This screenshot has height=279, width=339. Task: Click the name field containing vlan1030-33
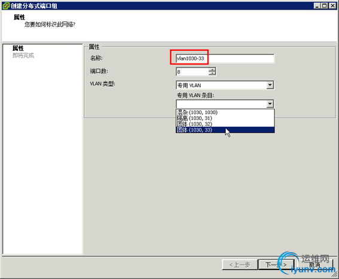[225, 59]
